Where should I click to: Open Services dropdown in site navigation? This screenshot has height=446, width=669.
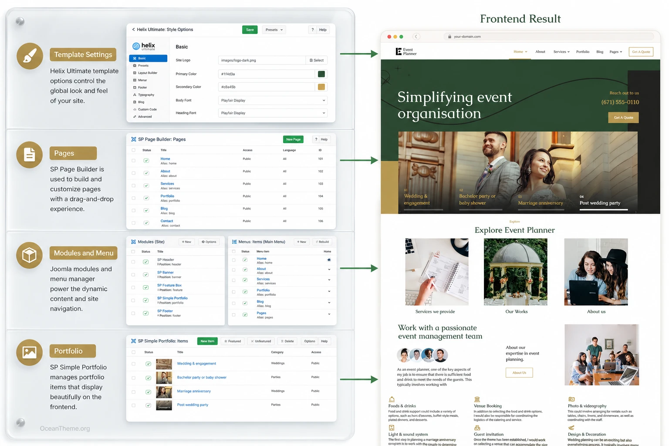561,52
